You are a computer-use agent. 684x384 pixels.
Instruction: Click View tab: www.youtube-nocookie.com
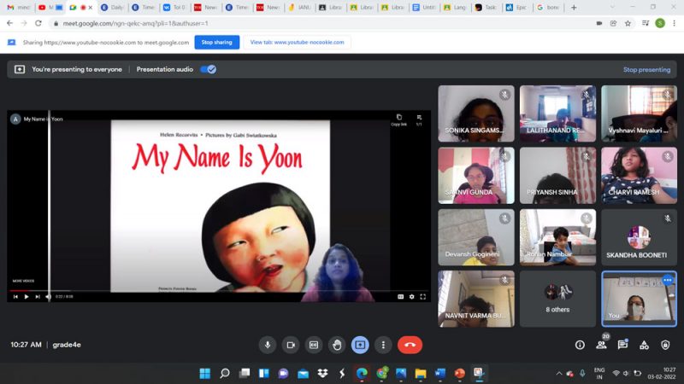tap(297, 42)
